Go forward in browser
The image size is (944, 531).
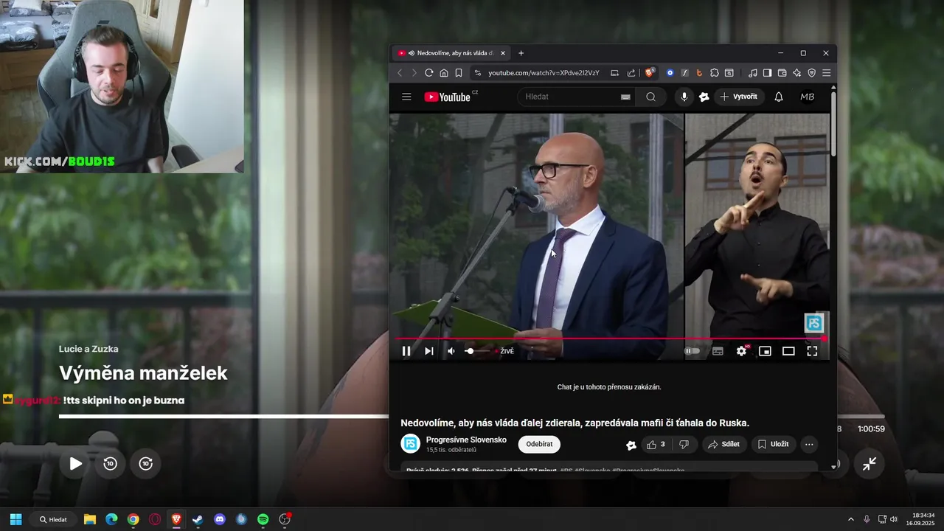pos(414,73)
